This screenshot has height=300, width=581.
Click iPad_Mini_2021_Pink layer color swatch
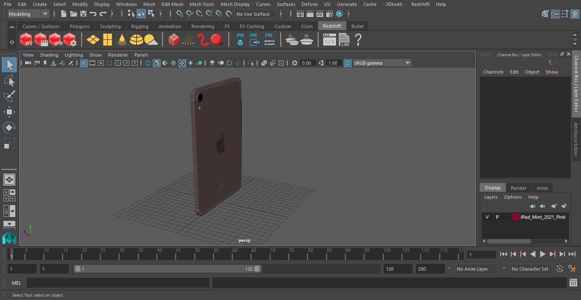pyautogui.click(x=516, y=217)
